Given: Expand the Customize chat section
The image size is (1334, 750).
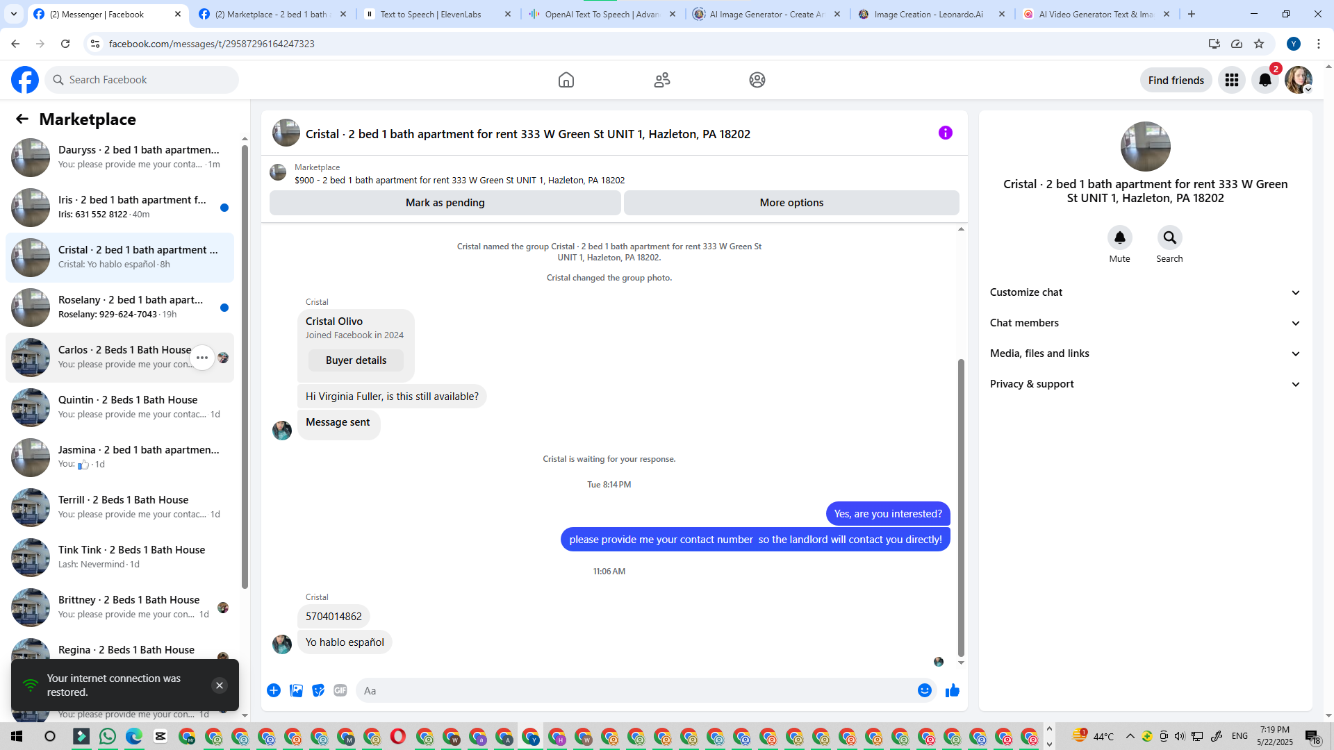Looking at the screenshot, I should [1146, 292].
